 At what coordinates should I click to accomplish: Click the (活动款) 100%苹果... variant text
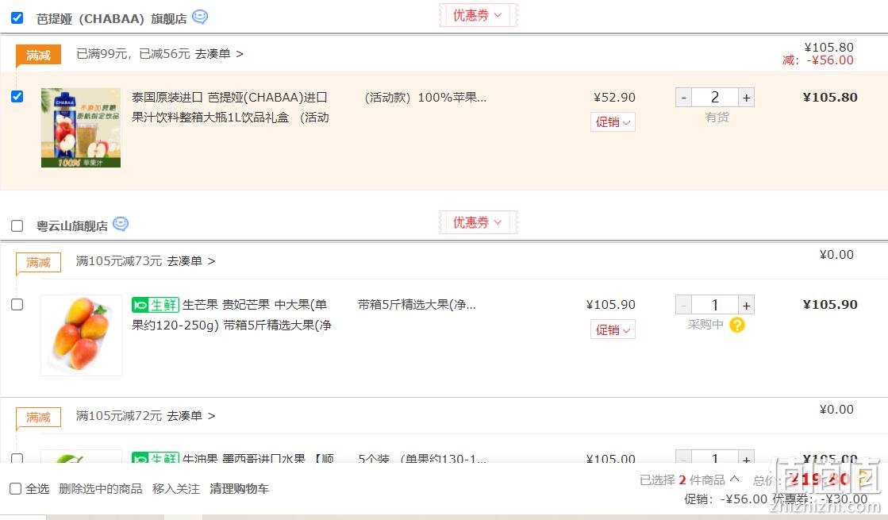click(425, 98)
